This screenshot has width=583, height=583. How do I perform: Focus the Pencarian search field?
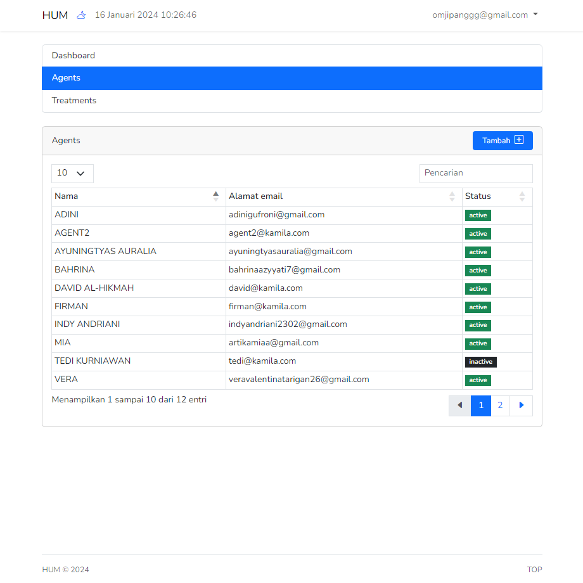475,173
